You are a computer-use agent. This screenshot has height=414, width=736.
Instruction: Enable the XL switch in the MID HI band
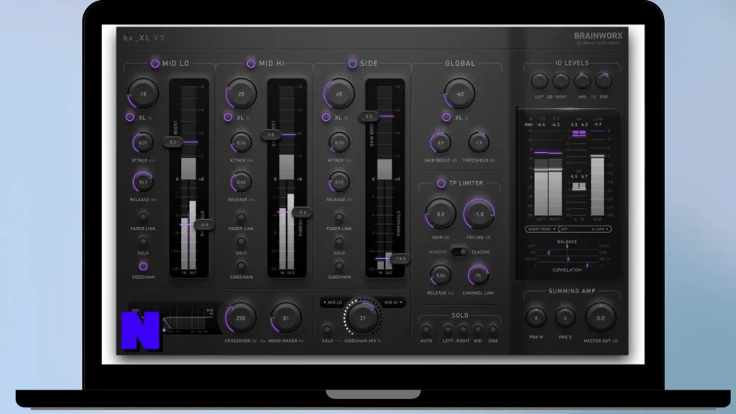228,117
